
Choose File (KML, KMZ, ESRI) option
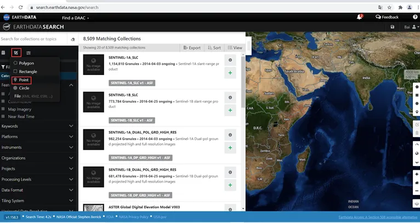(35, 96)
